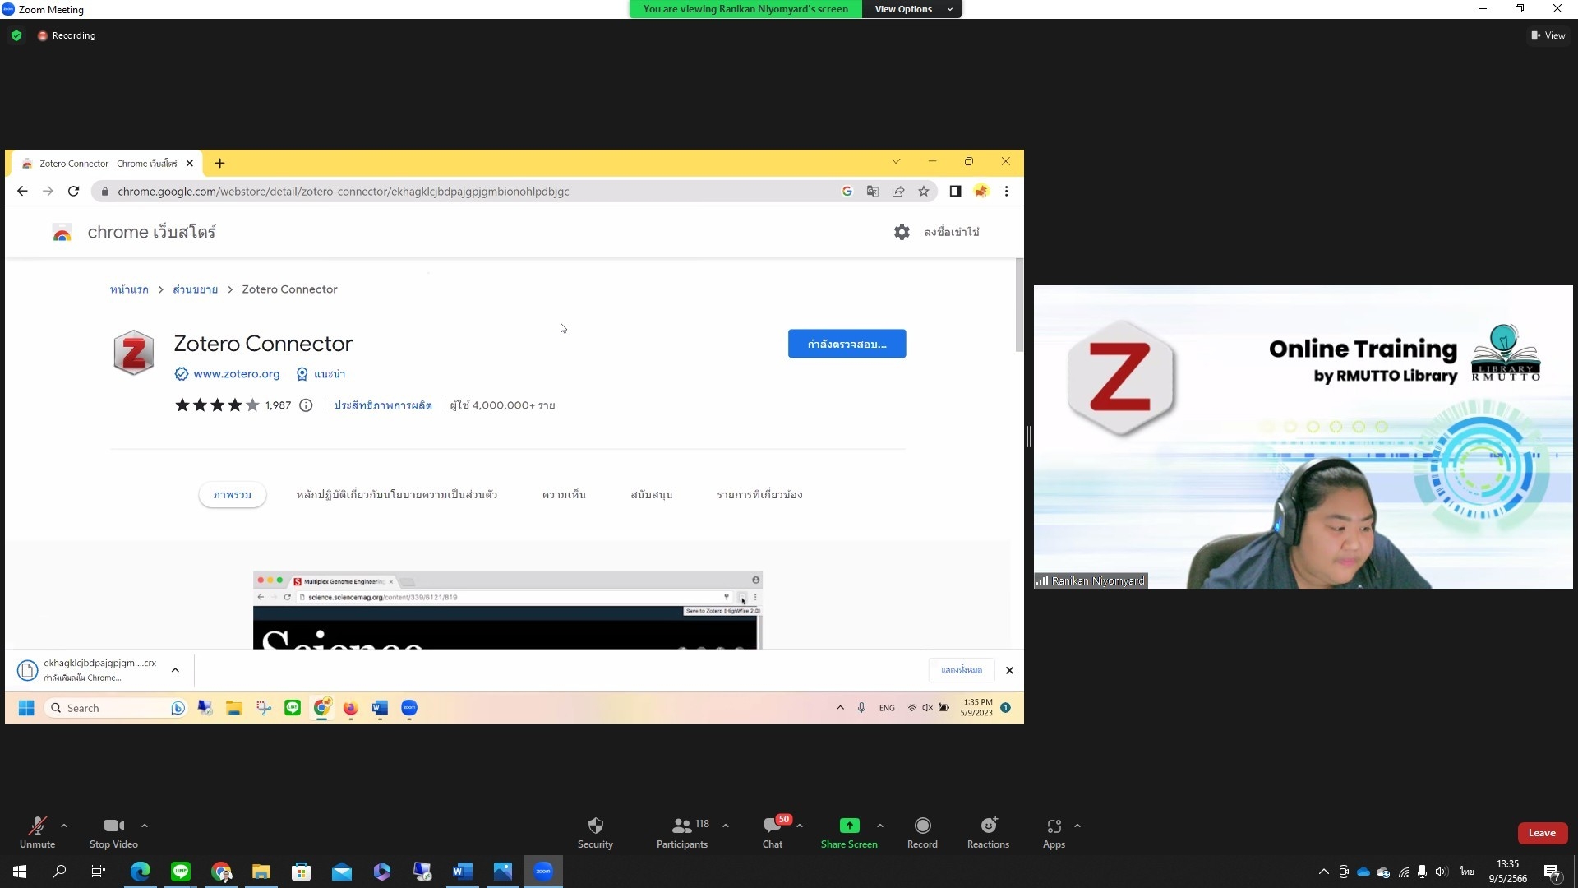Click Windows Start button on the taskbar
Screen dimensions: 1578x888
[x=20, y=872]
